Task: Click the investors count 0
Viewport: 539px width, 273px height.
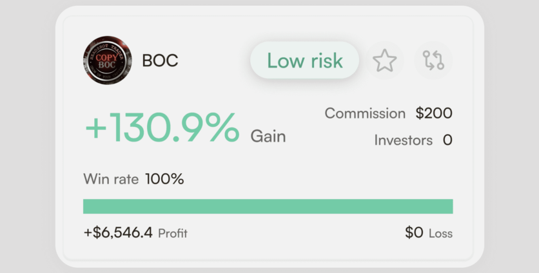Action: (447, 140)
